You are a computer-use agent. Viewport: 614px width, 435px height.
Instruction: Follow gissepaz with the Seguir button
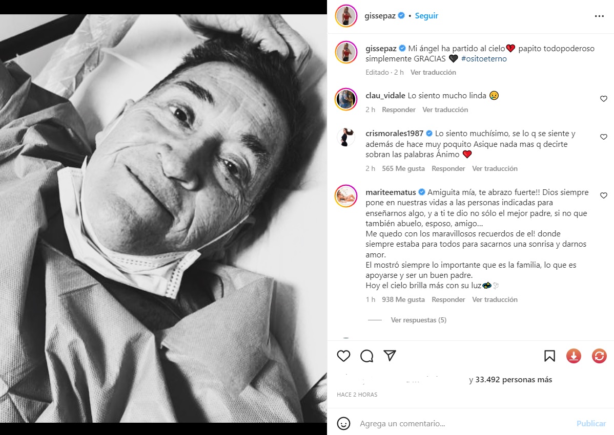[x=426, y=16]
